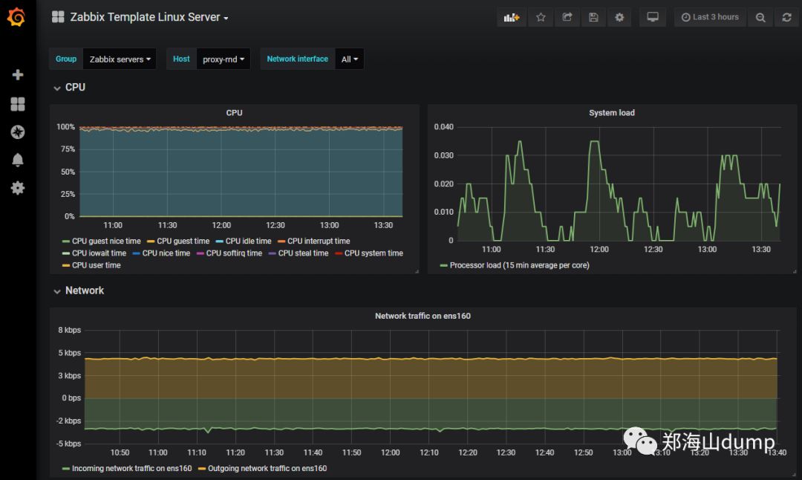Viewport: 802px width, 480px height.
Task: Open the Last 3 hours time picker
Action: (710, 17)
